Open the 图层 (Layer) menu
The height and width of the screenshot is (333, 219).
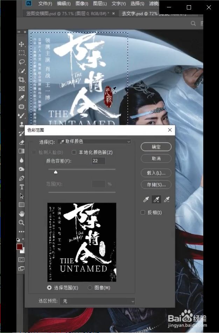(x=100, y=4)
